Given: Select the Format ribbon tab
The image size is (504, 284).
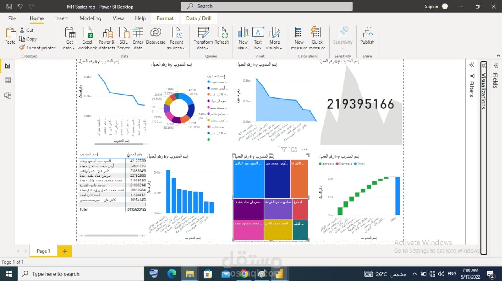Looking at the screenshot, I should [165, 18].
